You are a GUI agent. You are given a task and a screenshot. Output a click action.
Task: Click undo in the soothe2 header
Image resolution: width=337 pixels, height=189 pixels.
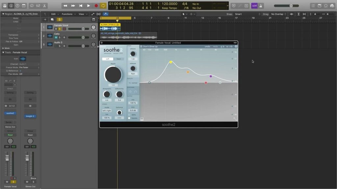click(207, 46)
